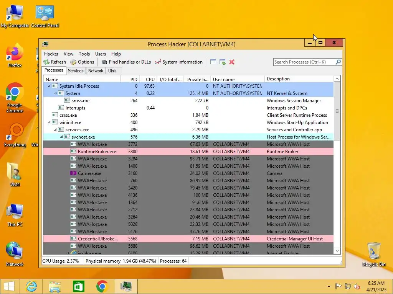Open the Options toolbar button
Viewport: 393px width, 294px height.
point(82,62)
